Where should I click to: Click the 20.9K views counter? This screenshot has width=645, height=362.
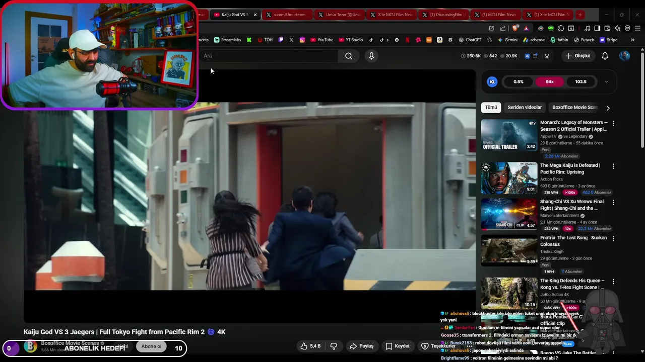(x=508, y=56)
